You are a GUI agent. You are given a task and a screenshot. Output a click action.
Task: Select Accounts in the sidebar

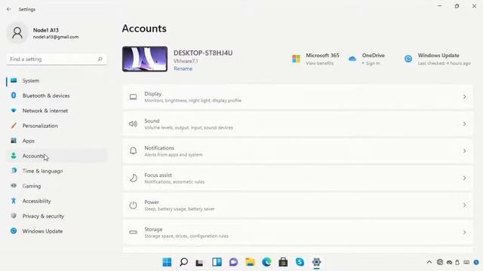(x=57, y=156)
